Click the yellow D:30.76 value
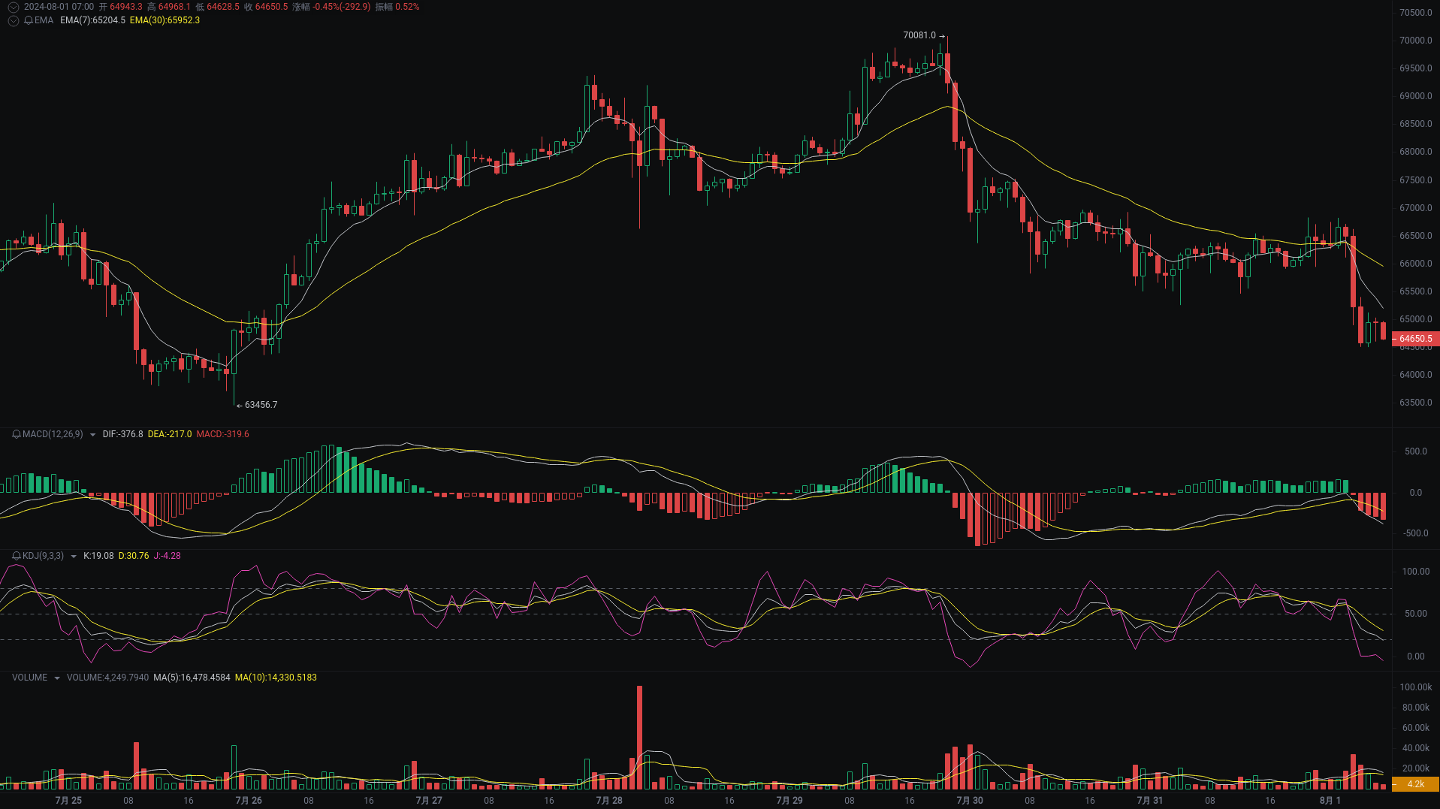Viewport: 1440px width, 809px height. coord(134,556)
